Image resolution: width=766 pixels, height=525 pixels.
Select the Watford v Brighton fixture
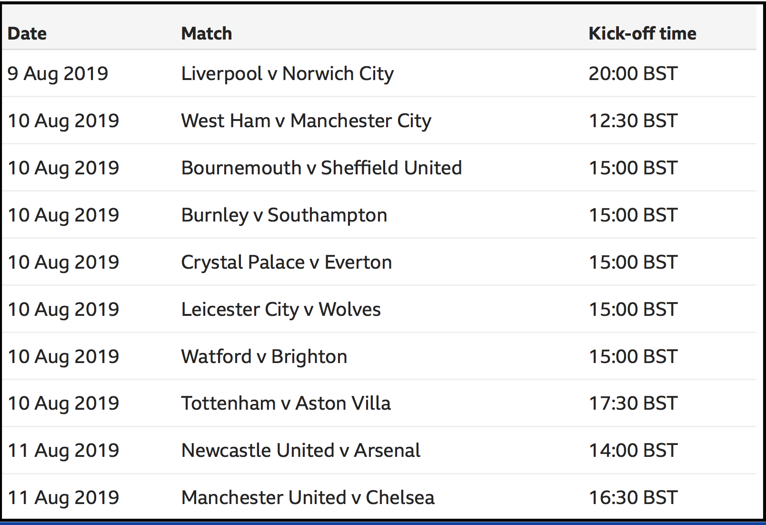click(x=264, y=357)
